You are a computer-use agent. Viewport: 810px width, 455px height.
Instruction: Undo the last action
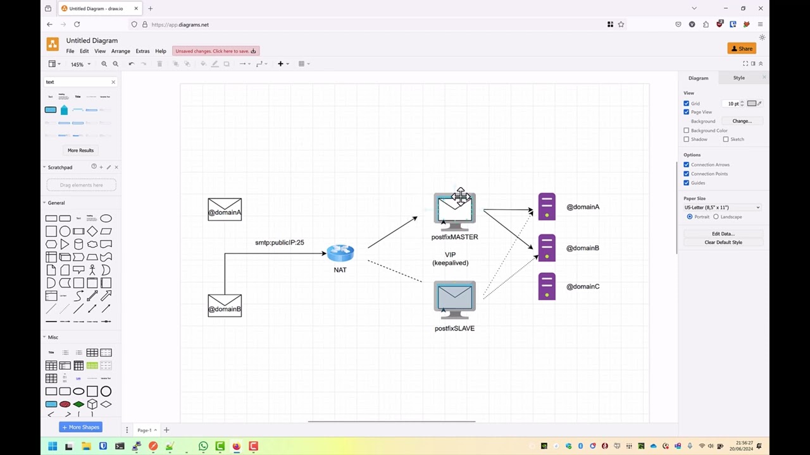point(132,64)
